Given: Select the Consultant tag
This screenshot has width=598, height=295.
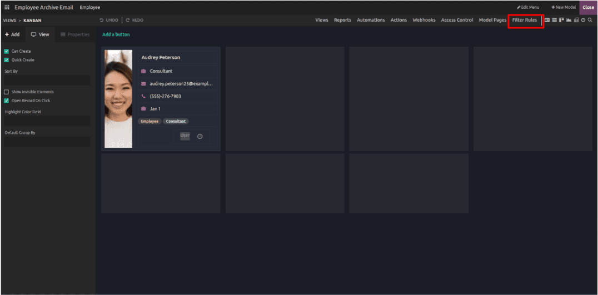Looking at the screenshot, I should pos(176,121).
